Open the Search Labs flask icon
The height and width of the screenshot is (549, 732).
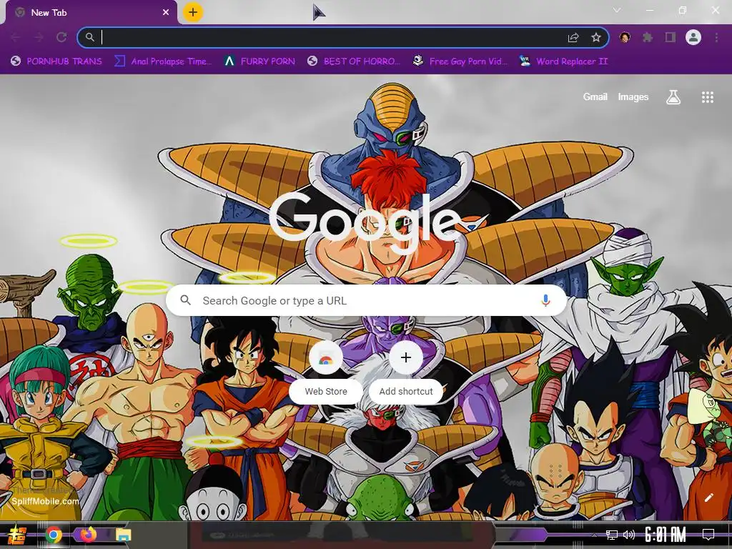point(673,97)
